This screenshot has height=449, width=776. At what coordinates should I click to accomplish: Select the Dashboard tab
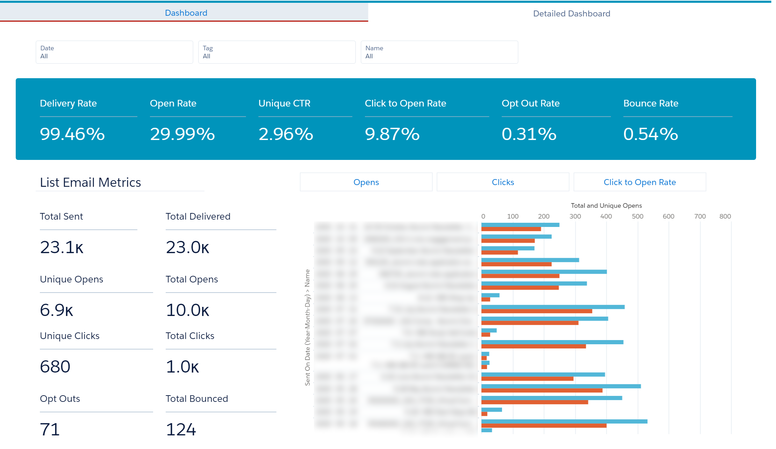coord(186,13)
